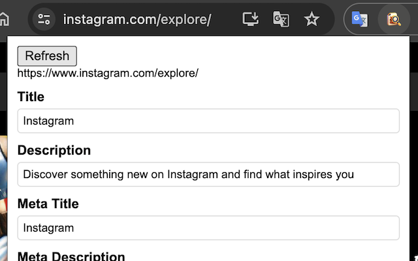Focus the Description text field
The width and height of the screenshot is (418, 261).
pyautogui.click(x=208, y=174)
